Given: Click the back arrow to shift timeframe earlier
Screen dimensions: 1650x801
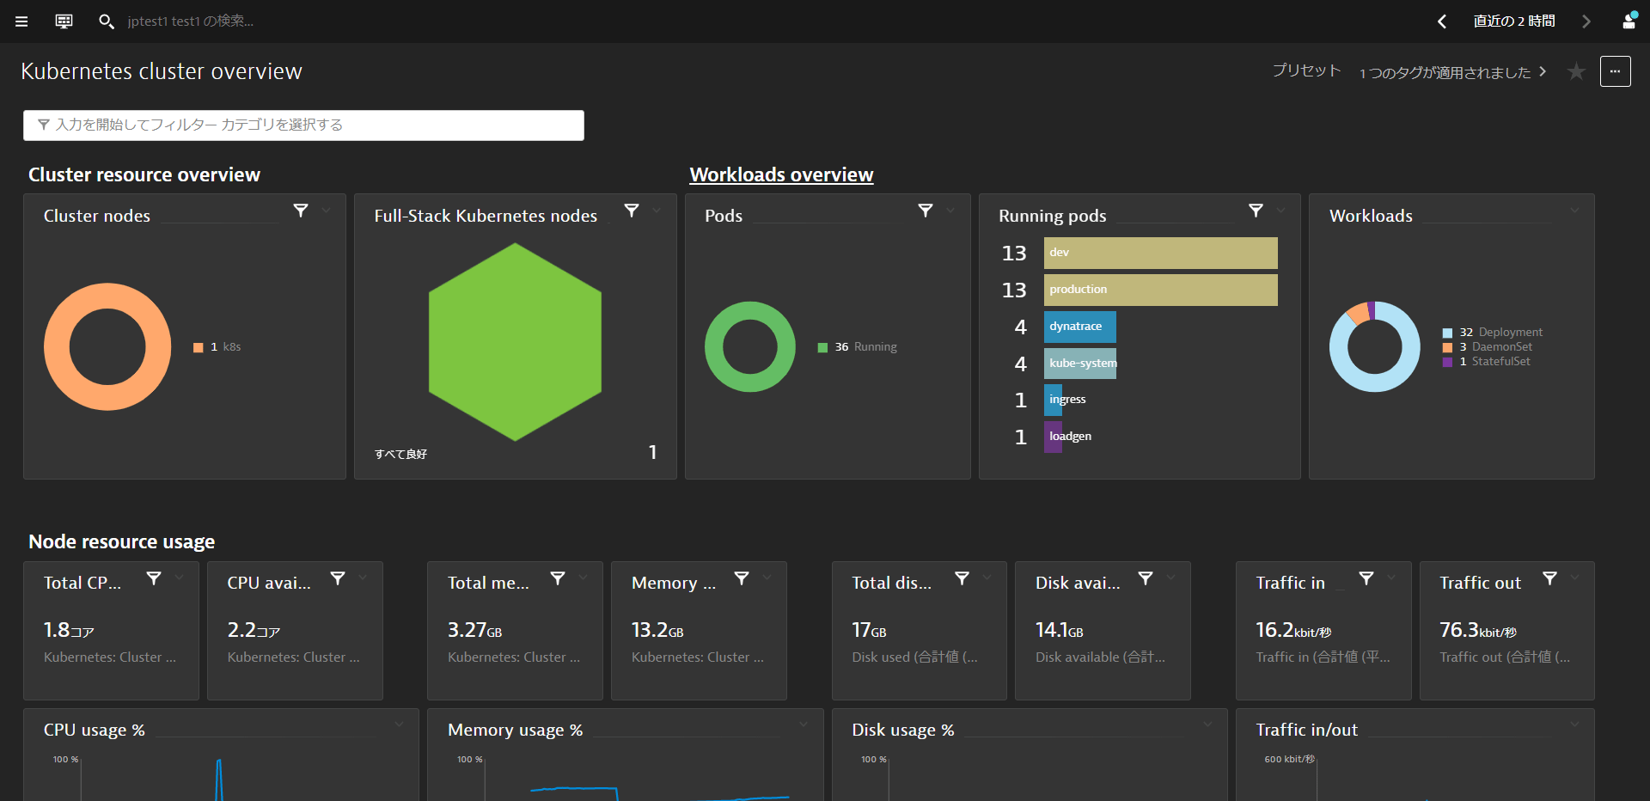Looking at the screenshot, I should tap(1442, 21).
